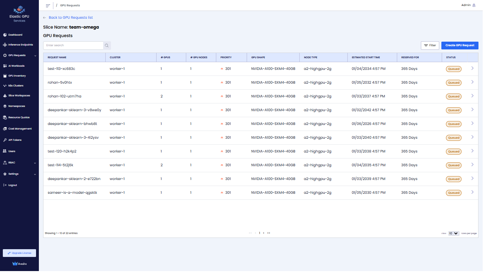Viewport: 494px width, 276px height.
Task: Click the Cost Management icon
Action: click(x=5, y=129)
